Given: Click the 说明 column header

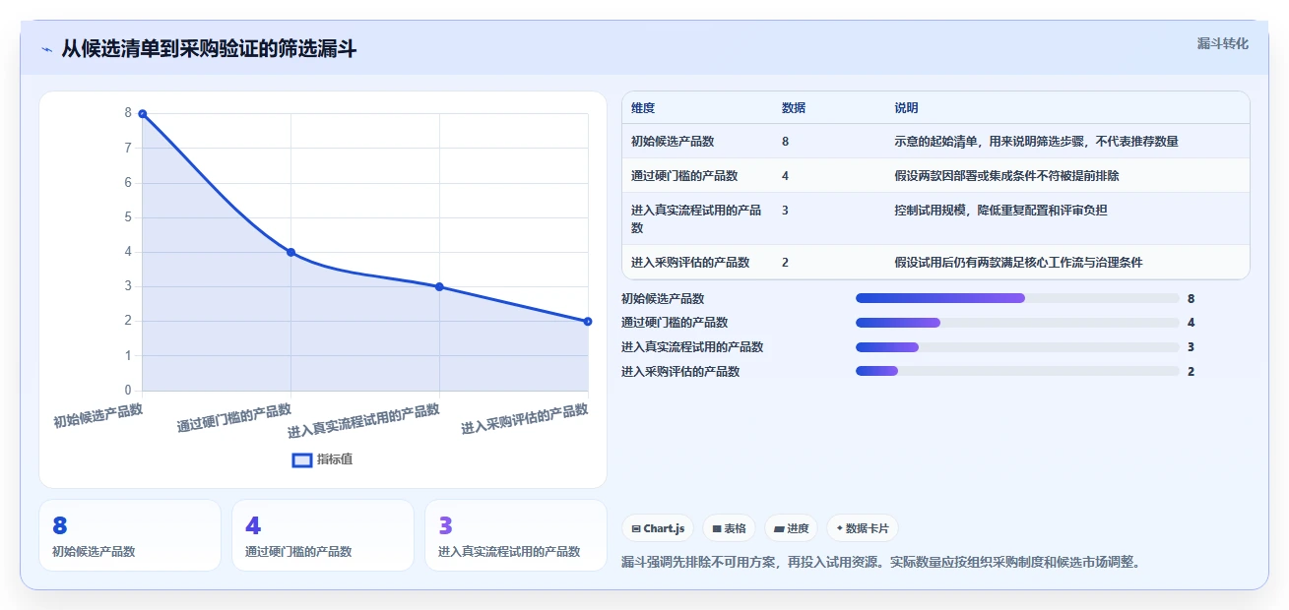Looking at the screenshot, I should [x=906, y=108].
